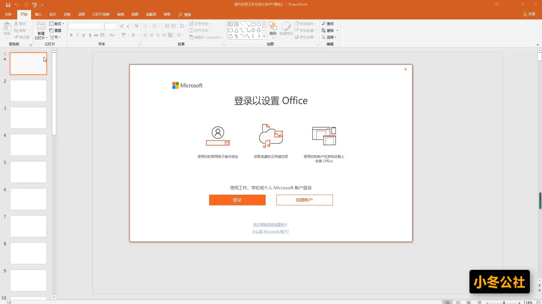Click the Save icon in quick access toolbar
Screen dimensions: 542x304
[x=8, y=5]
